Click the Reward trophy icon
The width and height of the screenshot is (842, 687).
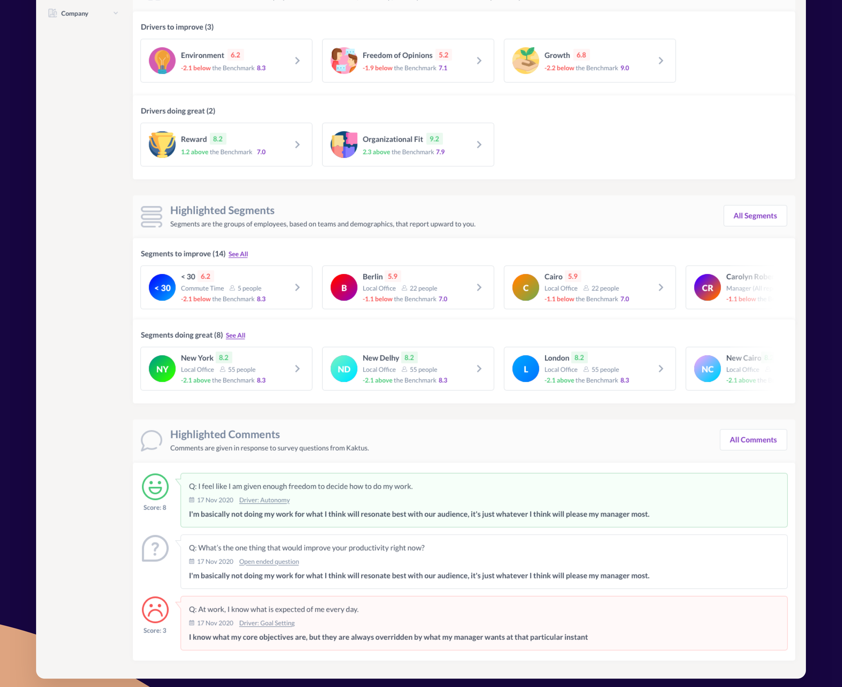tap(162, 144)
